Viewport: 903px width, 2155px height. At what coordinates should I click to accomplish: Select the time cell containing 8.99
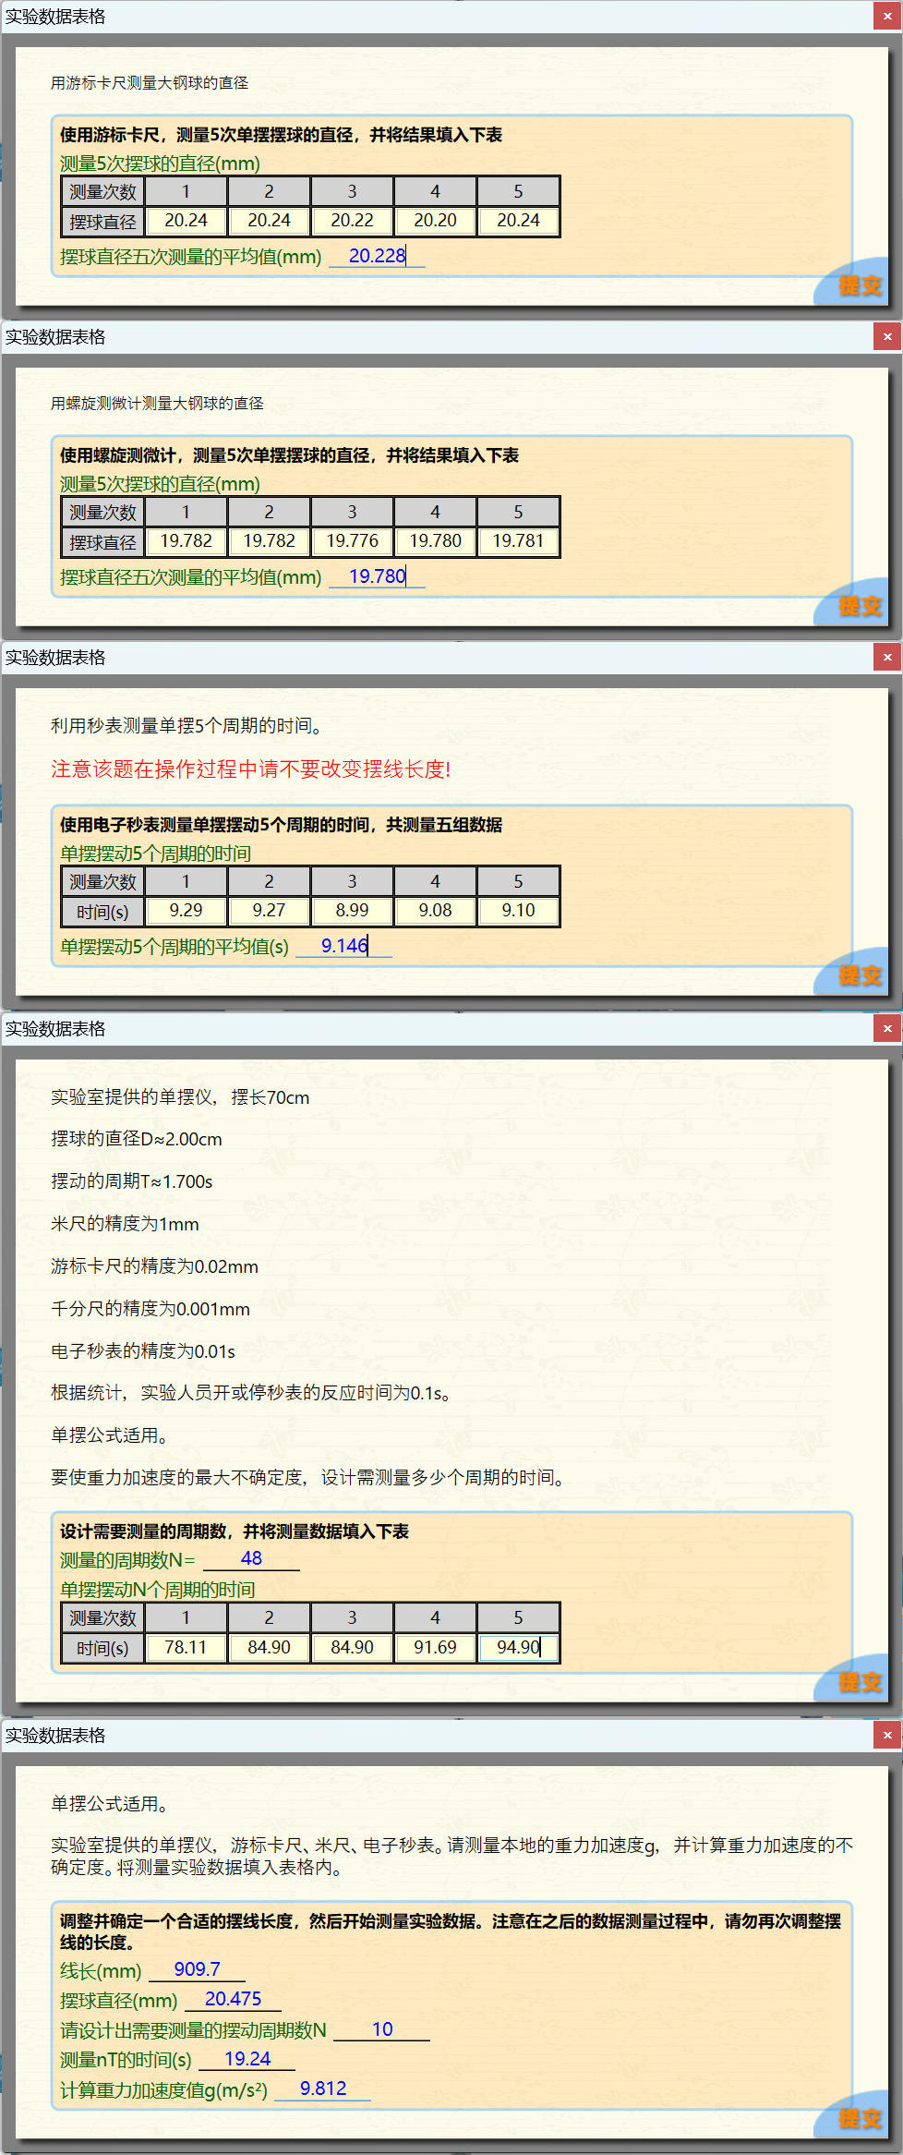click(352, 911)
